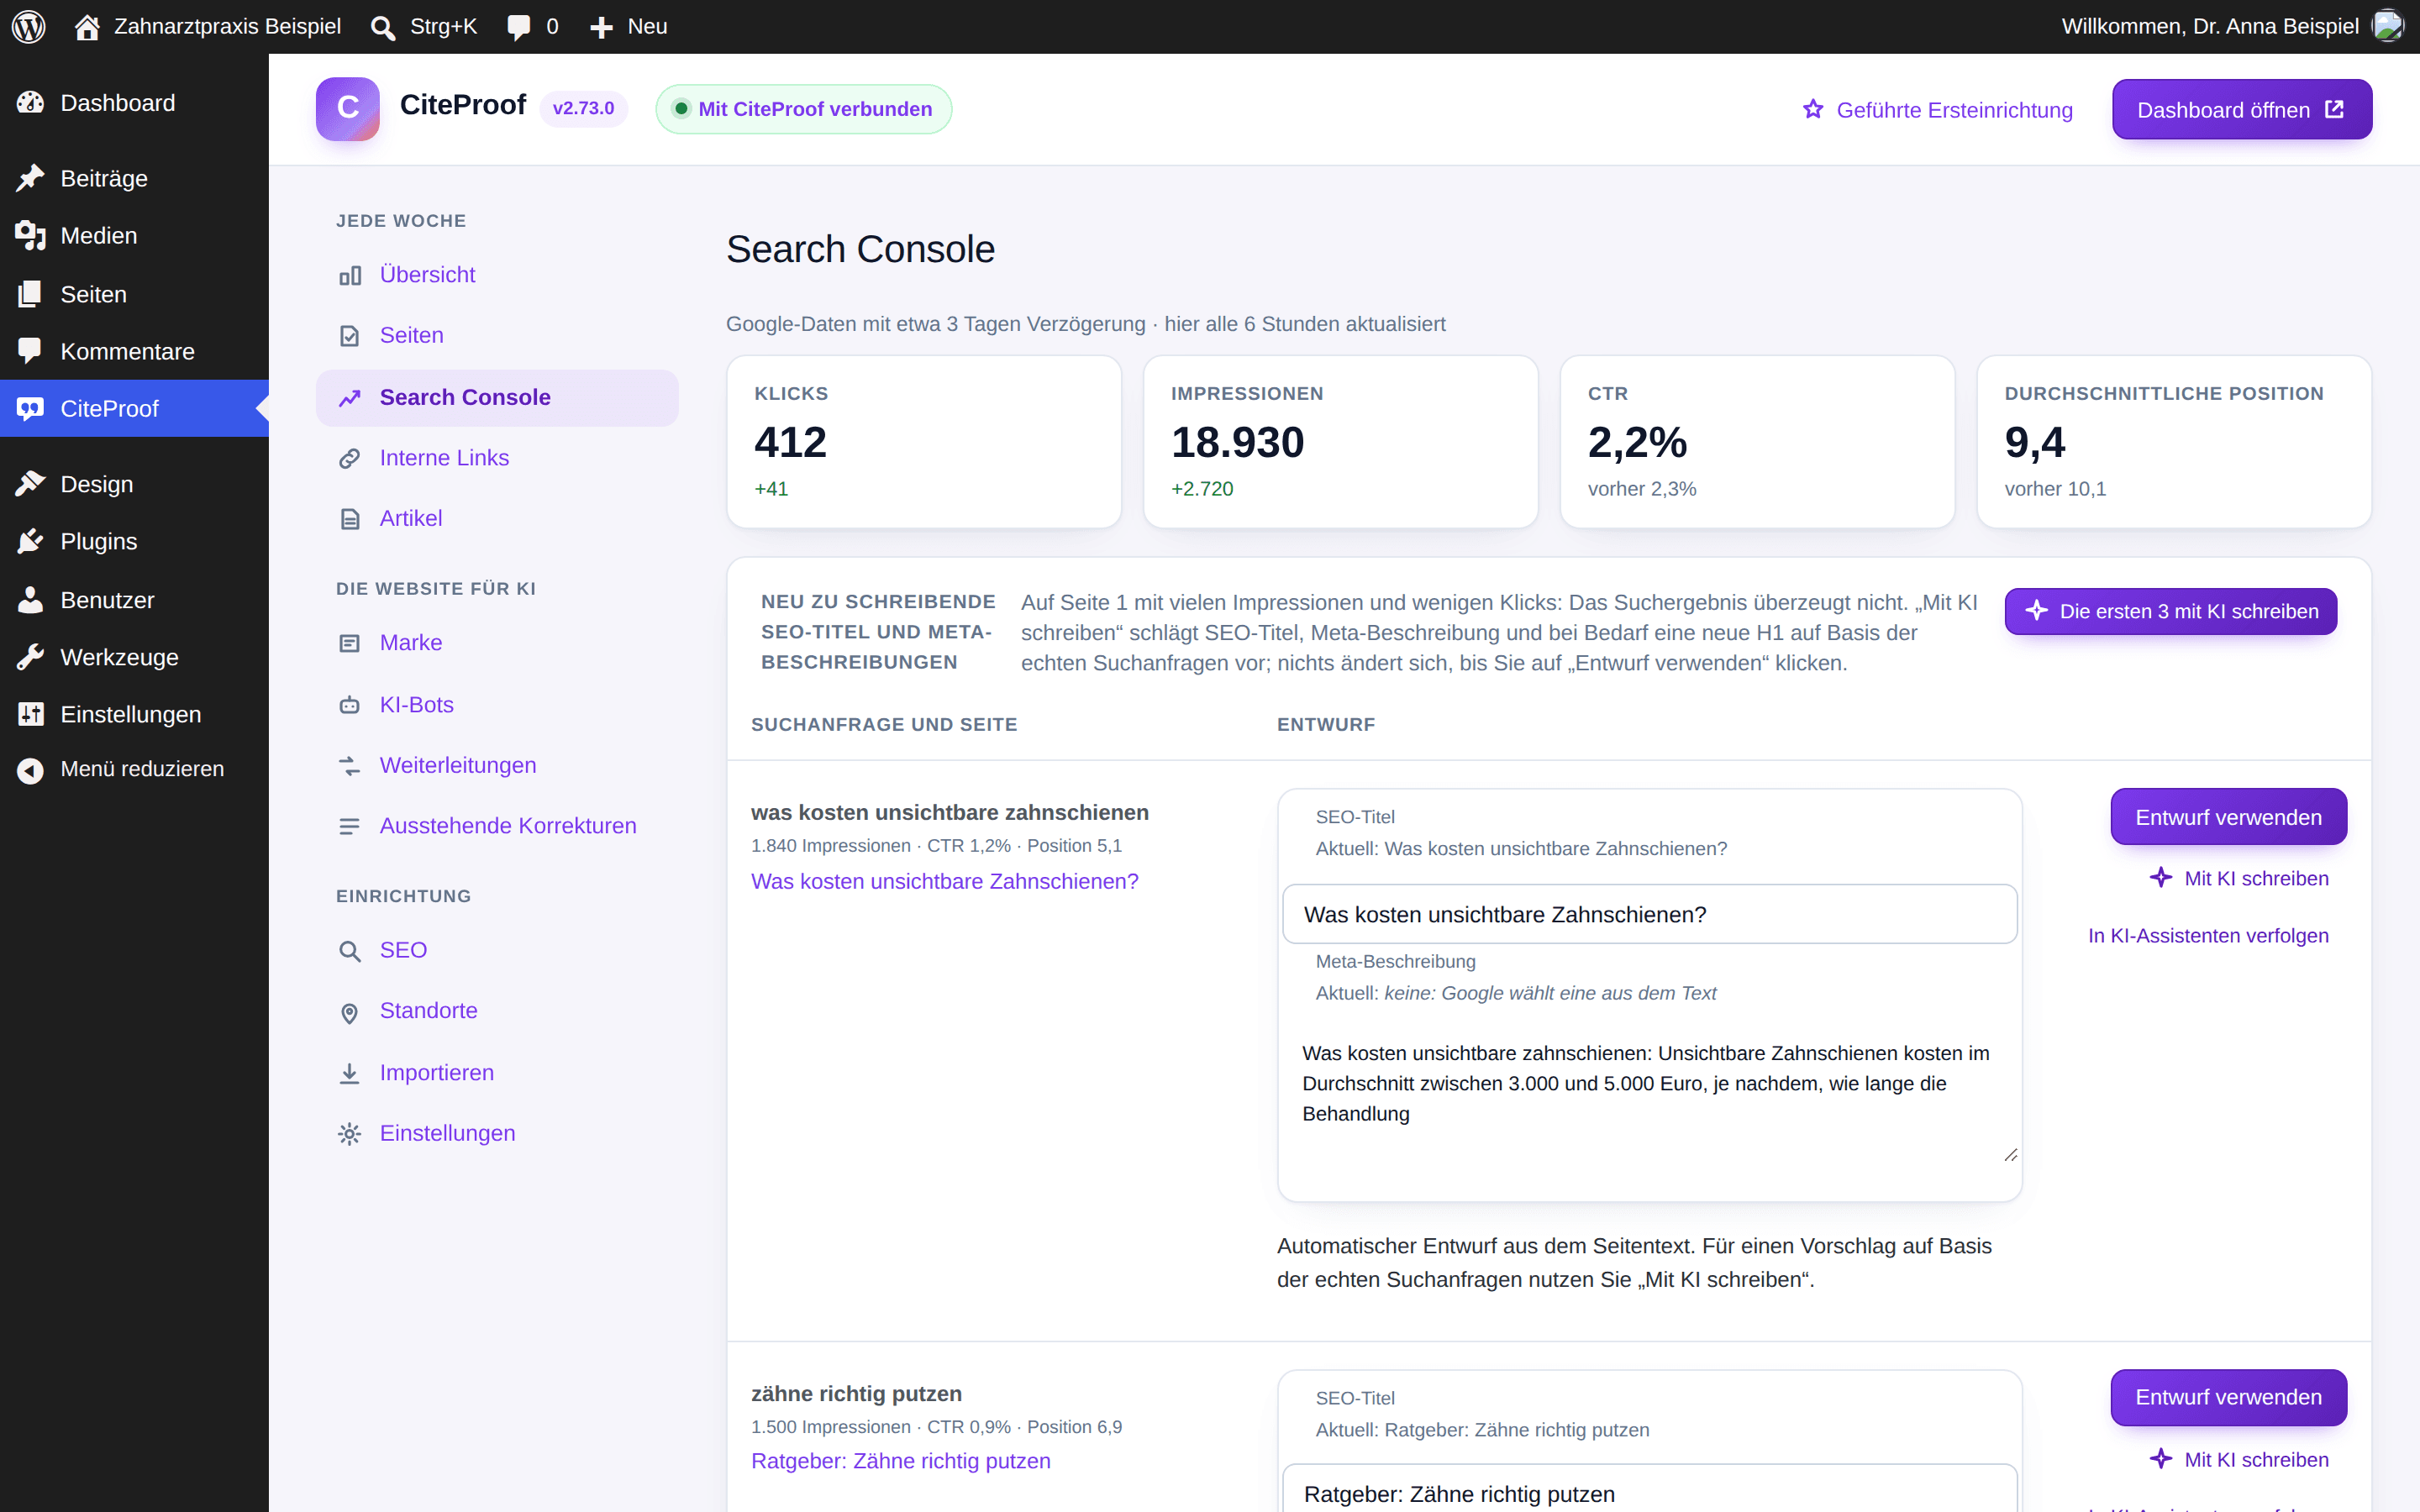Click the star icon of Geführte Ersteinrichtung
The image size is (2420, 1512).
tap(1813, 109)
